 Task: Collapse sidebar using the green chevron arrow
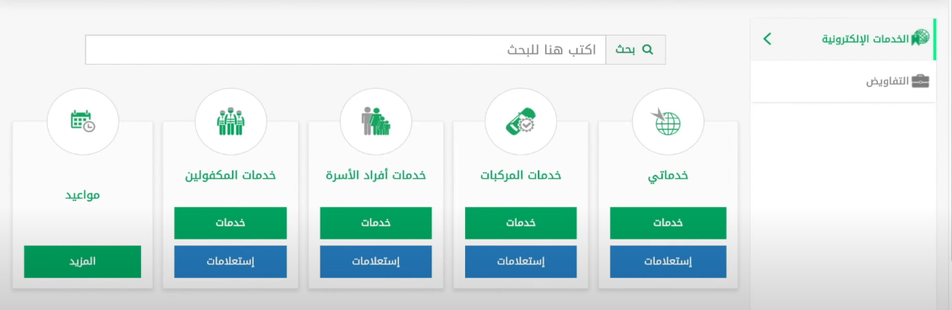click(x=767, y=38)
